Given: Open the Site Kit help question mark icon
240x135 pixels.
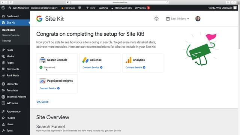Looking at the screenshot, I should click(156, 19).
